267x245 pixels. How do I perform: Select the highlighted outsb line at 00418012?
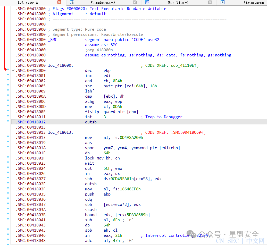click(139, 122)
